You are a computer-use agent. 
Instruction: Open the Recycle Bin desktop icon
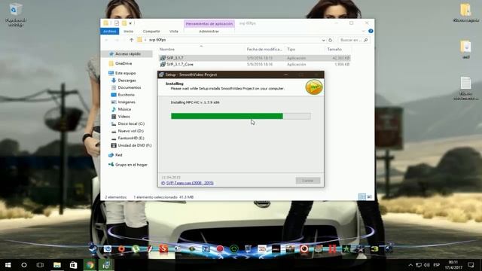coord(15,14)
